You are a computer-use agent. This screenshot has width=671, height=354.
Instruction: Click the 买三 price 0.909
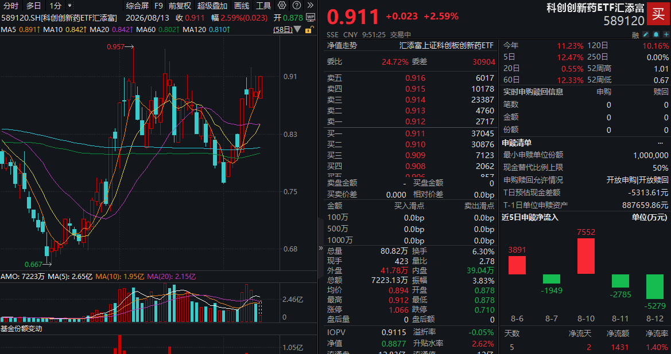tap(416, 155)
